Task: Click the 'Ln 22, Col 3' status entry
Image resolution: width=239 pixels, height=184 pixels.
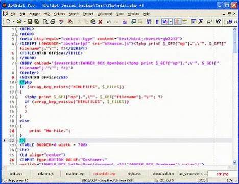Action: point(164,180)
